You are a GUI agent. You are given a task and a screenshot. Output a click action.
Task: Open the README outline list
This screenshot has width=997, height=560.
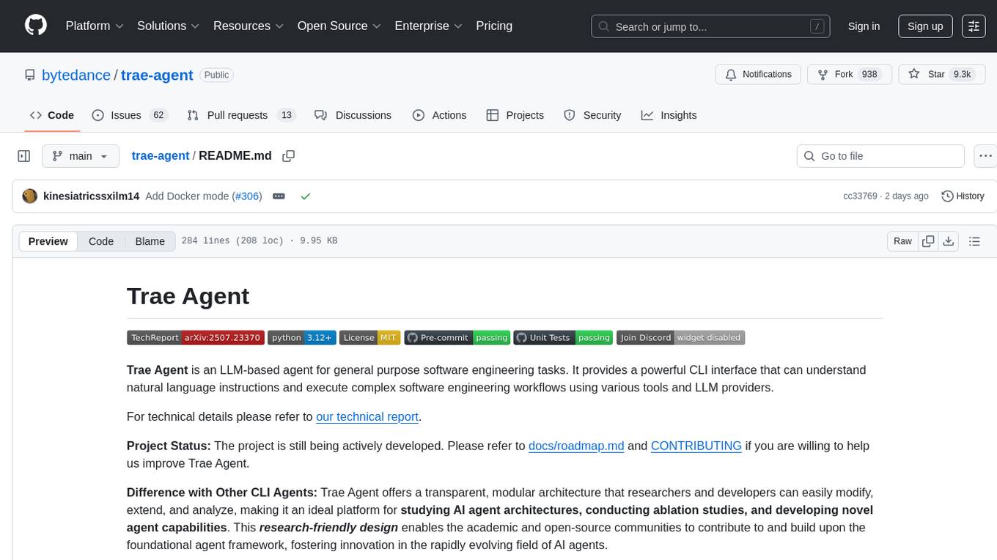974,241
